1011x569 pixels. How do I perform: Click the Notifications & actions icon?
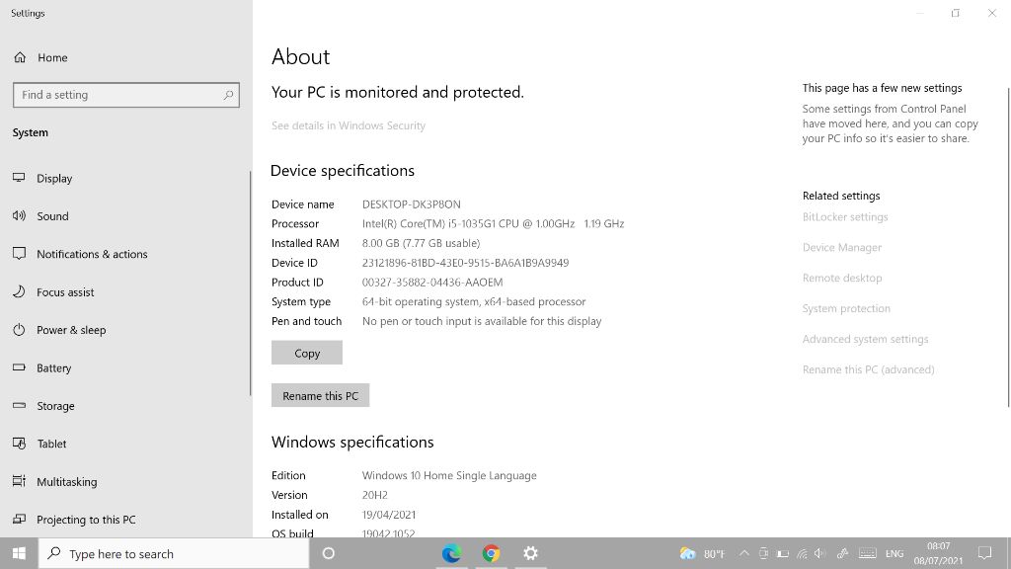click(x=20, y=254)
